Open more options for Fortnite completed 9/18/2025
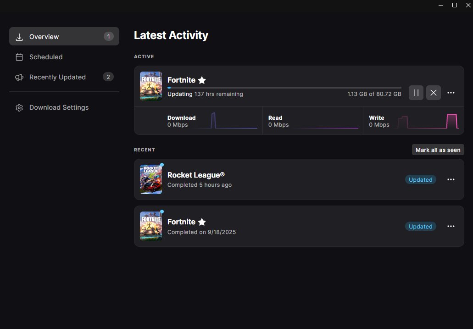 (x=451, y=226)
